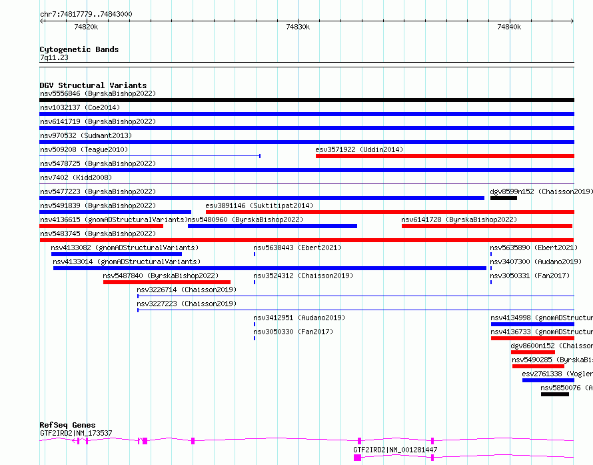The height and width of the screenshot is (465, 593).
Task: Click nsv5635890 (Ebert2021) label
Action: point(534,248)
